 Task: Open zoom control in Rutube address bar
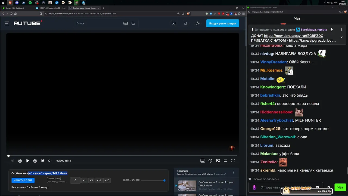click(178, 14)
